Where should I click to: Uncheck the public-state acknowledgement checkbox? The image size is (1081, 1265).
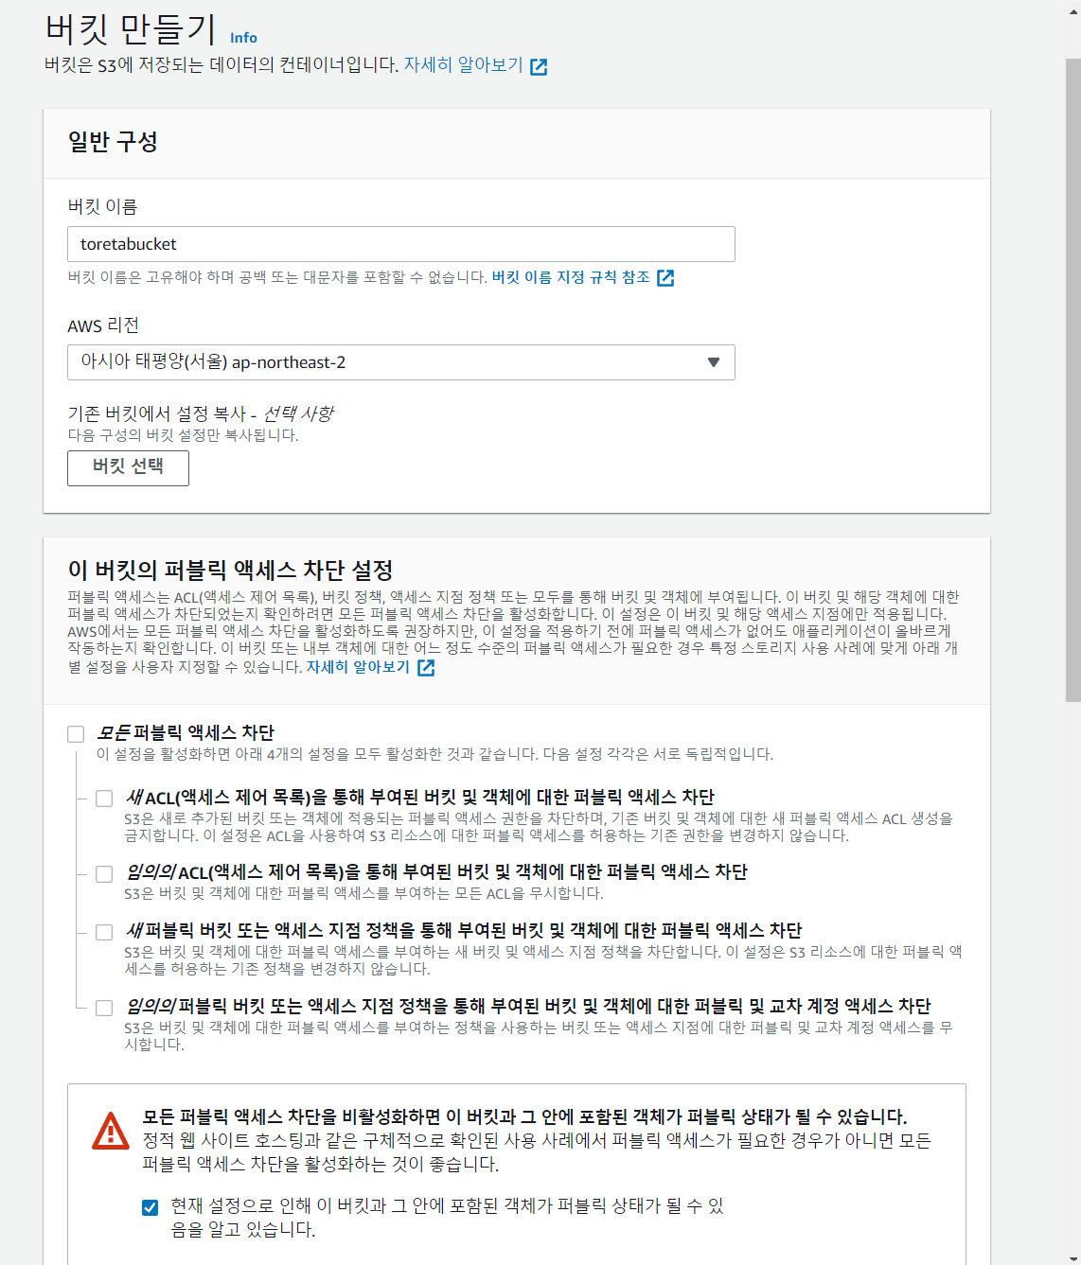click(150, 1207)
